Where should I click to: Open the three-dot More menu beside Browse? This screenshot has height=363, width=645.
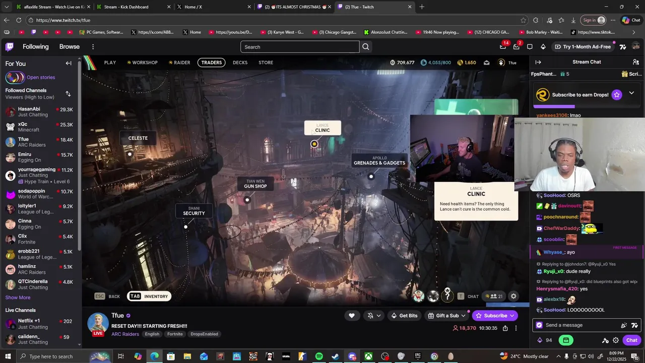coord(93,47)
